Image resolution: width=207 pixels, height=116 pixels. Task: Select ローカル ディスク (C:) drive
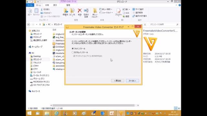click(39, 75)
